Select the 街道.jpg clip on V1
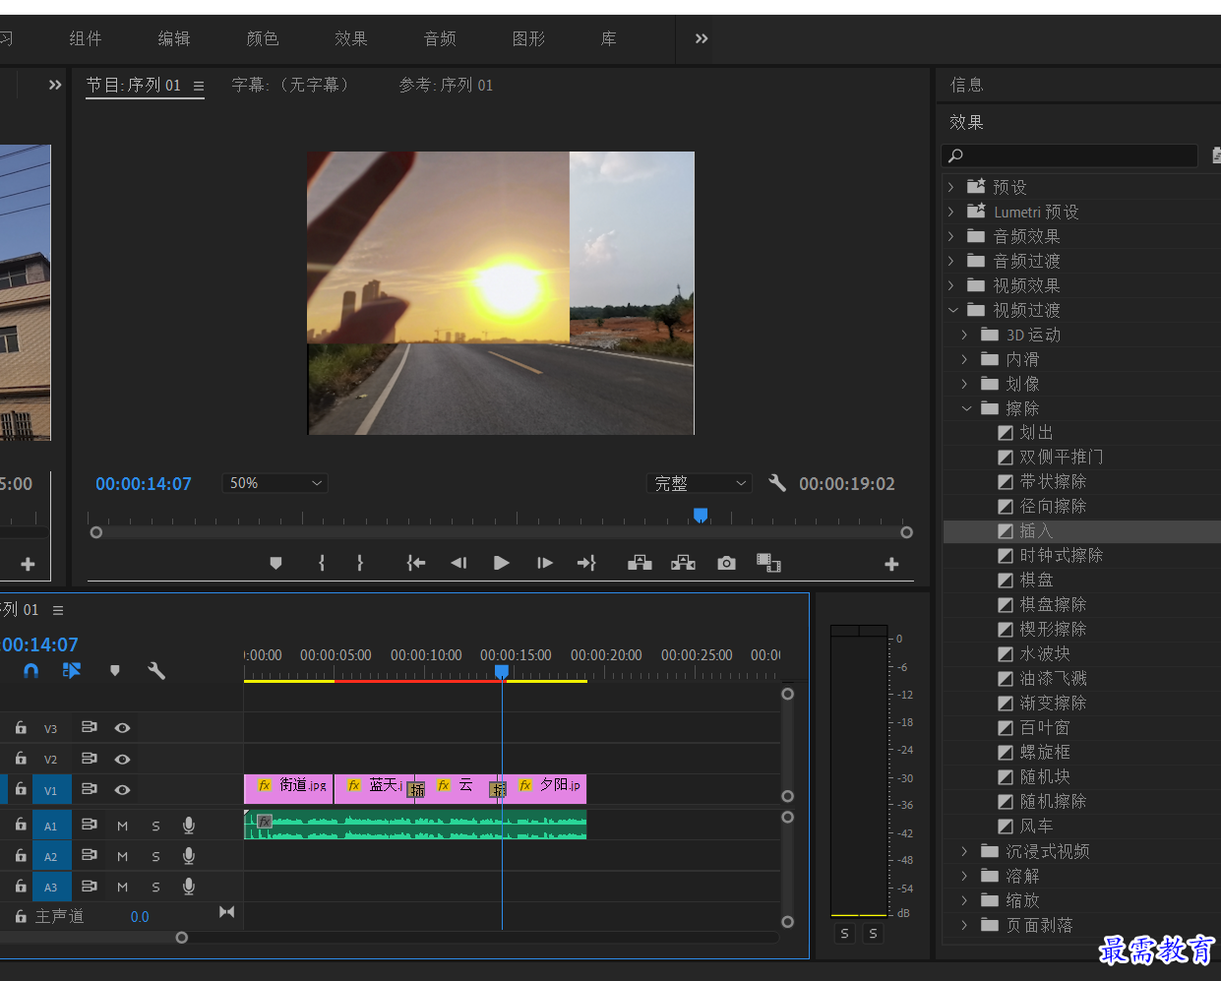Screen dimensions: 1221x981 point(288,788)
